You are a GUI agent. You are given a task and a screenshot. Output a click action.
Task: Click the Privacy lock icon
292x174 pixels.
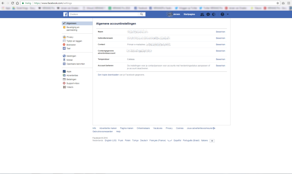[x=64, y=37]
